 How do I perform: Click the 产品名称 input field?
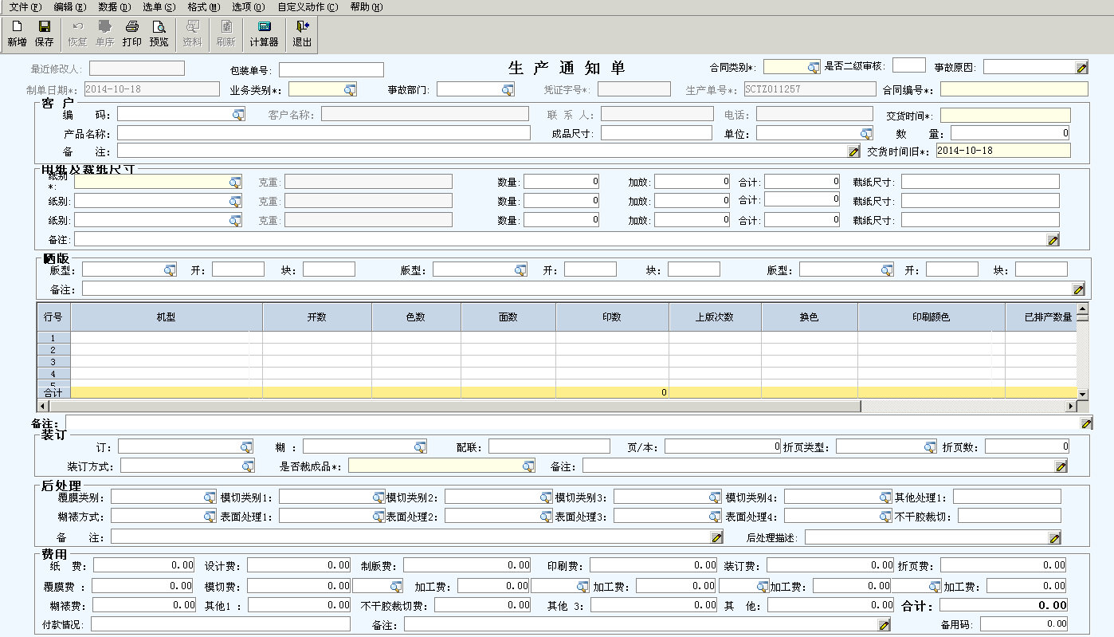click(323, 133)
